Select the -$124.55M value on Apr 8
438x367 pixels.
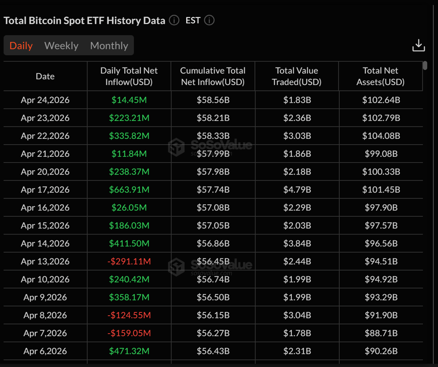[129, 315]
